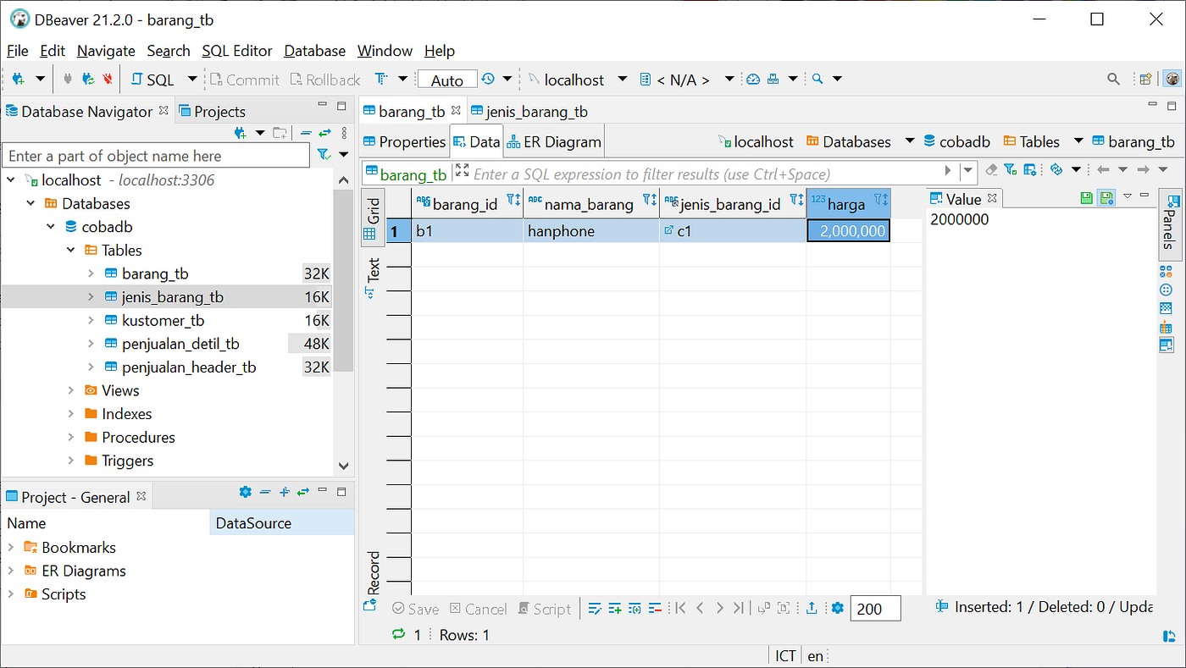Viewport: 1186px width, 668px height.
Task: Duplicate the current row
Action: tap(635, 608)
